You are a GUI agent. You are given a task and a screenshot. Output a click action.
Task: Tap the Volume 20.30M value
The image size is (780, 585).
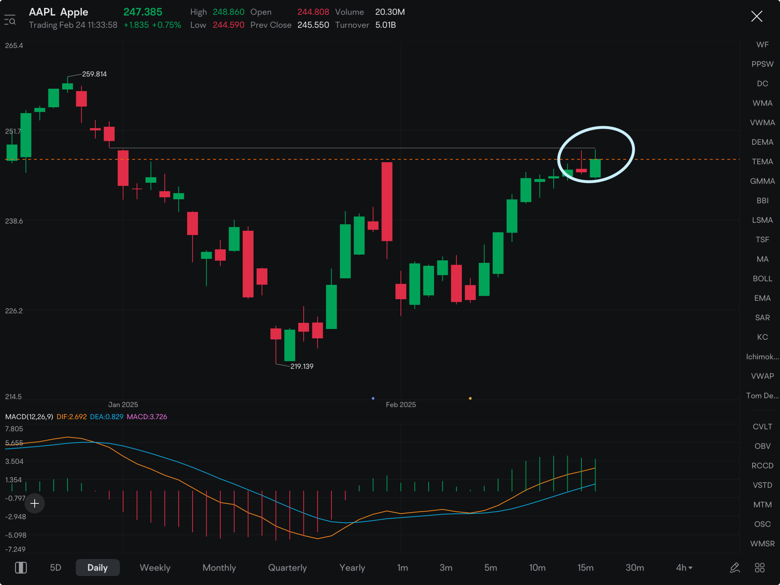point(390,12)
